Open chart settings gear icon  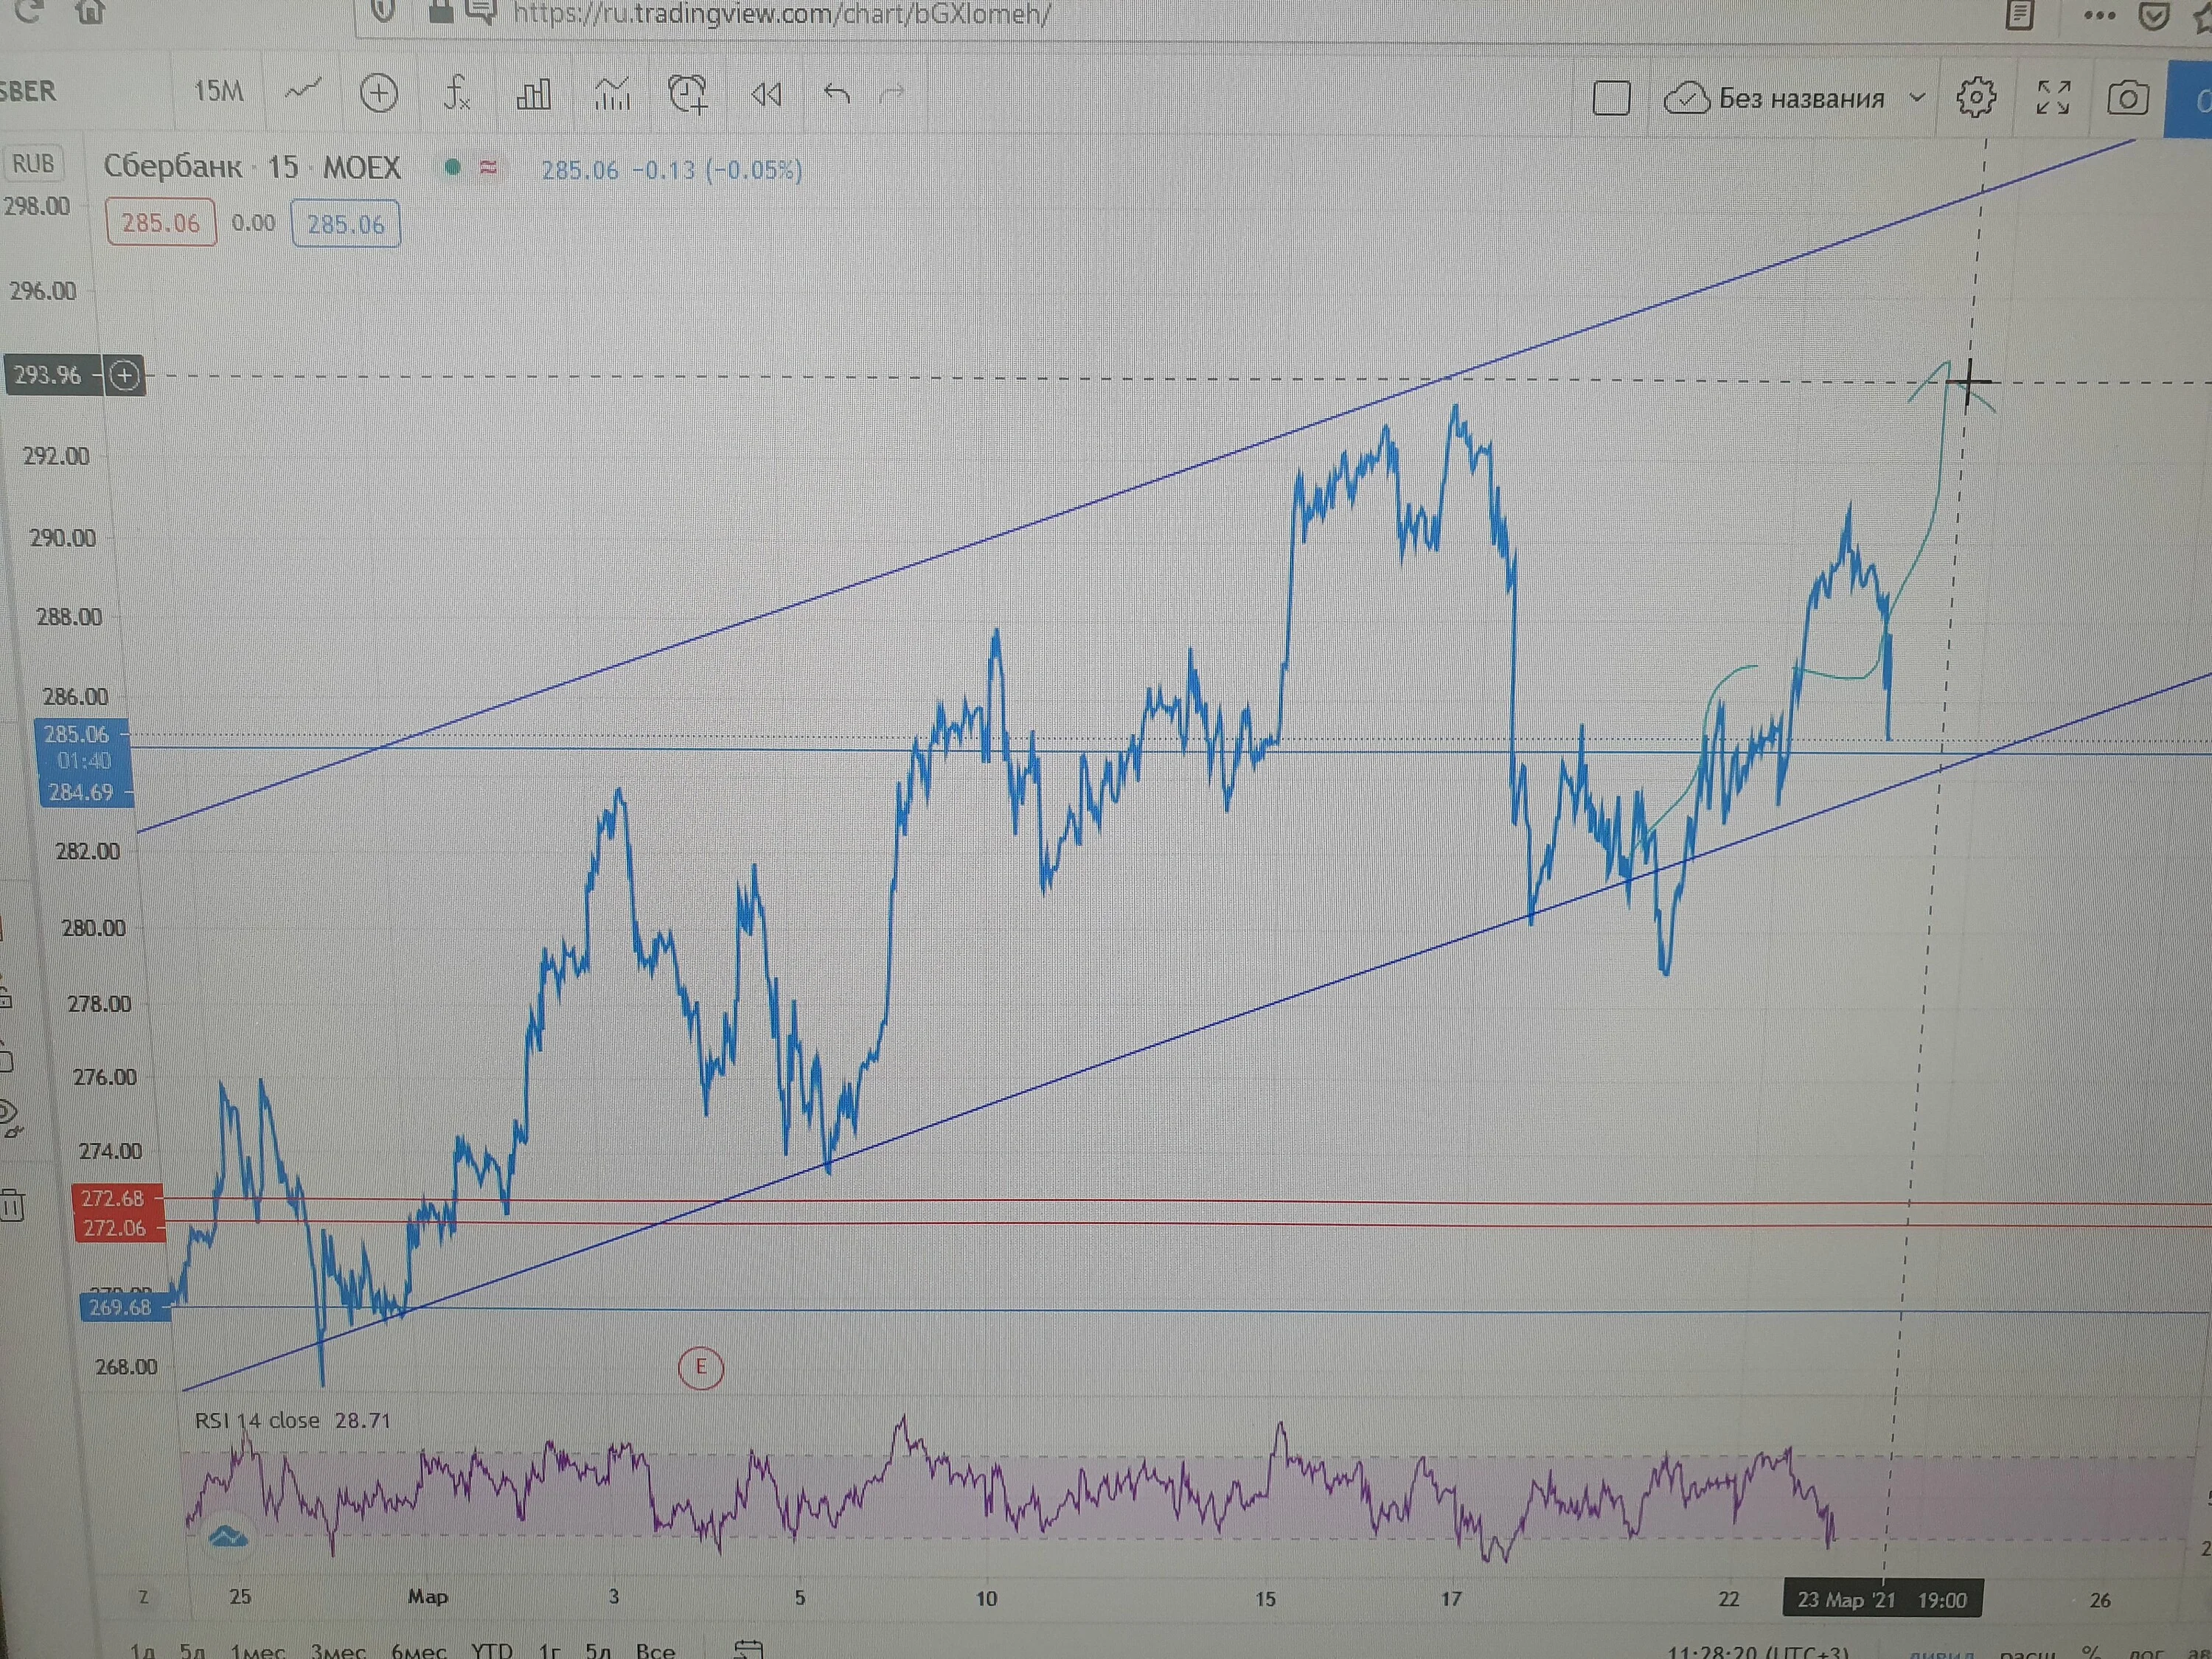pyautogui.click(x=1976, y=98)
